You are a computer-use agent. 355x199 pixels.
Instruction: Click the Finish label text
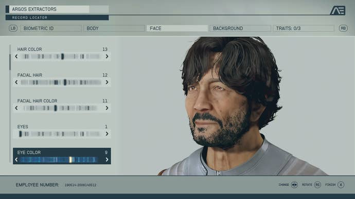(330, 185)
